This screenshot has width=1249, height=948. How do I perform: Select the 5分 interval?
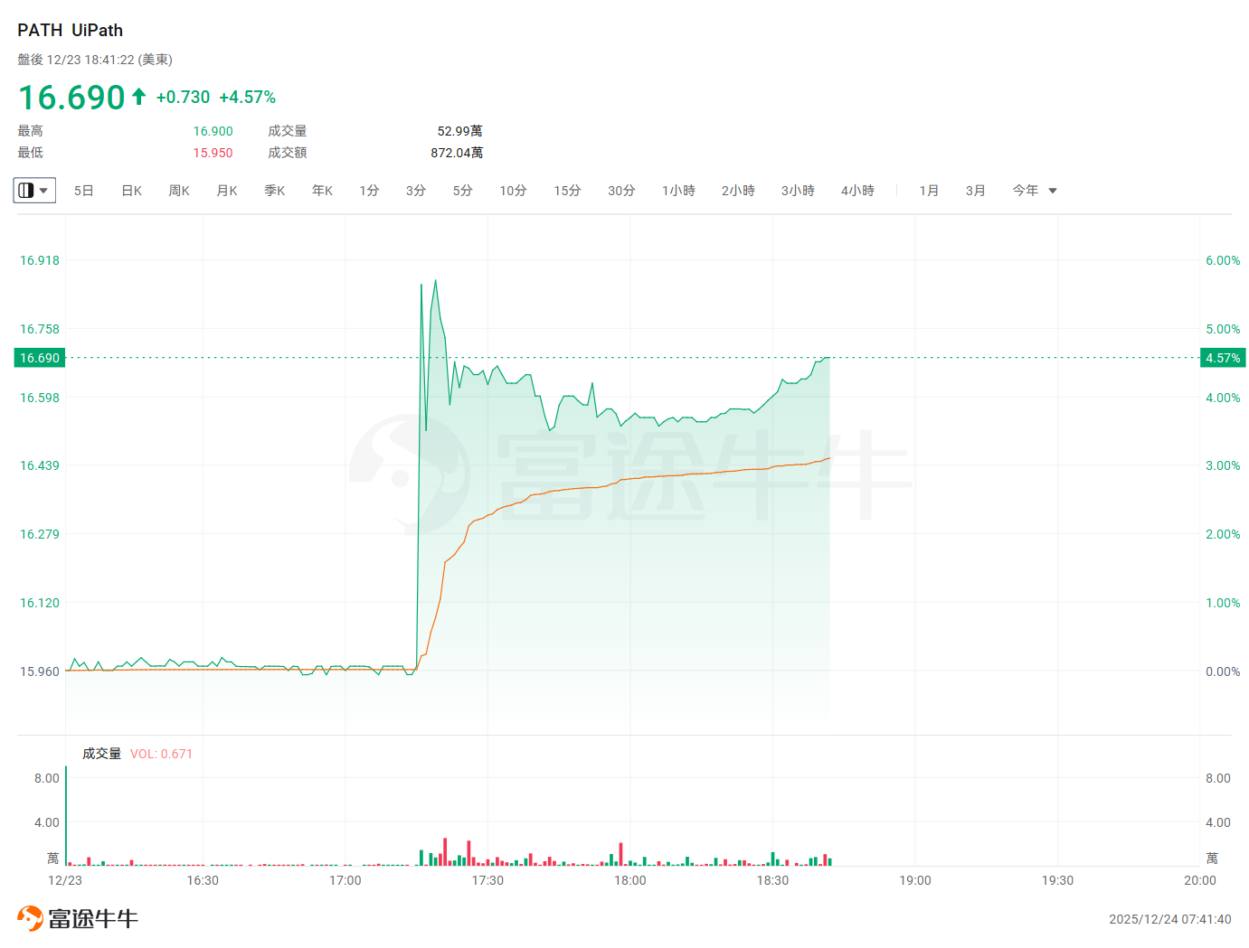[x=463, y=191]
